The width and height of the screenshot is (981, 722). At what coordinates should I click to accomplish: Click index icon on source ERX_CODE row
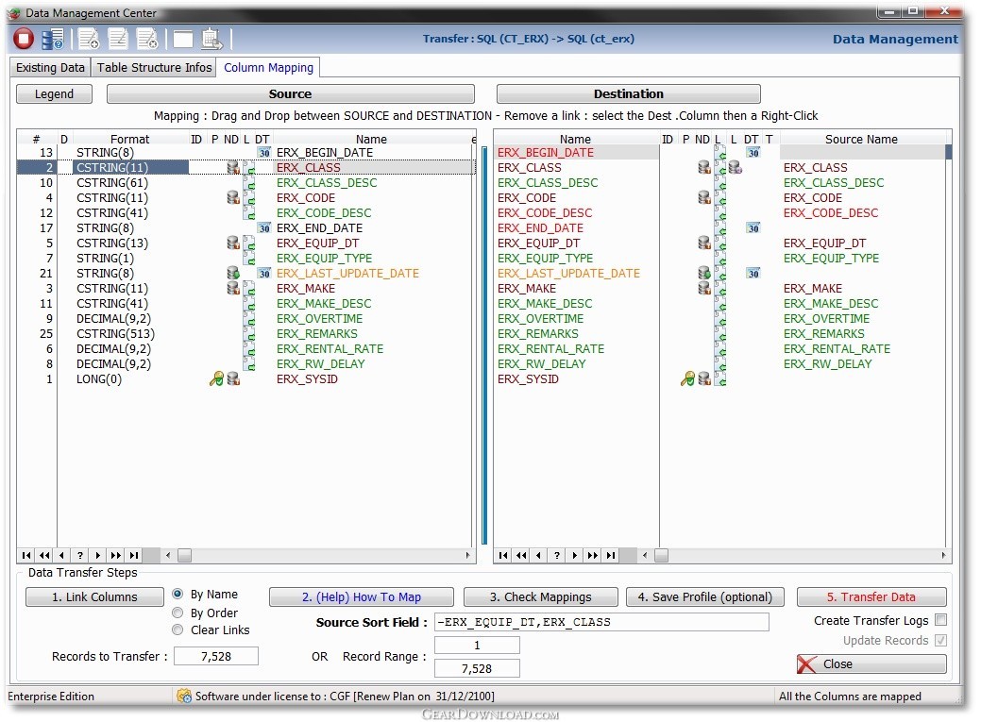pos(233,197)
